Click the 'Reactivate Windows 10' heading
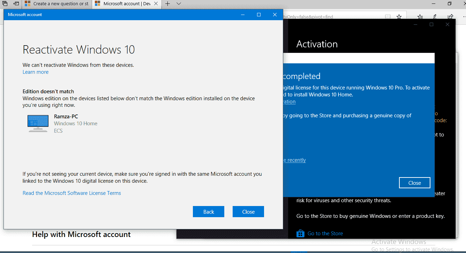This screenshot has width=466, height=253. pos(79,49)
